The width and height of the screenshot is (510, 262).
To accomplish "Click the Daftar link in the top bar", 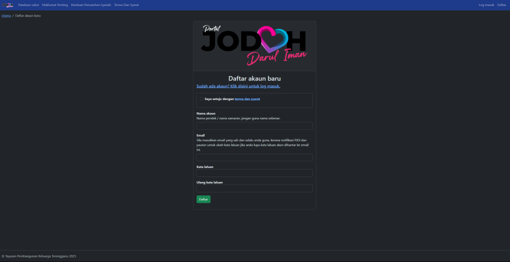I will tap(502, 5).
